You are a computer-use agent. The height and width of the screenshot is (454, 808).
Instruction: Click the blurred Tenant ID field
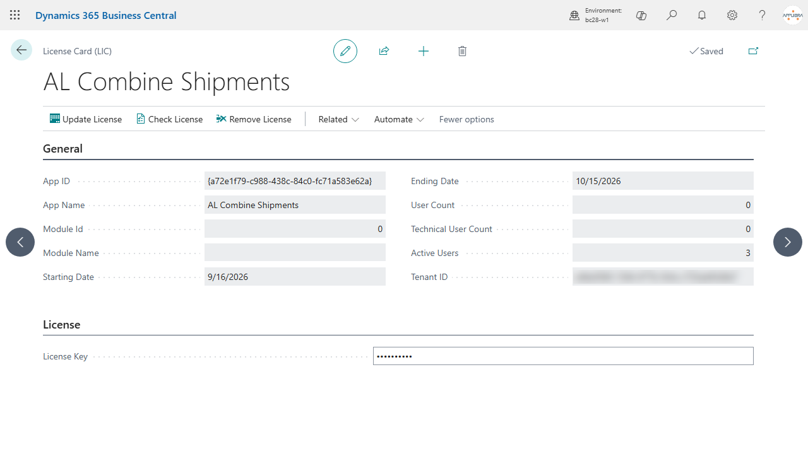pyautogui.click(x=663, y=277)
